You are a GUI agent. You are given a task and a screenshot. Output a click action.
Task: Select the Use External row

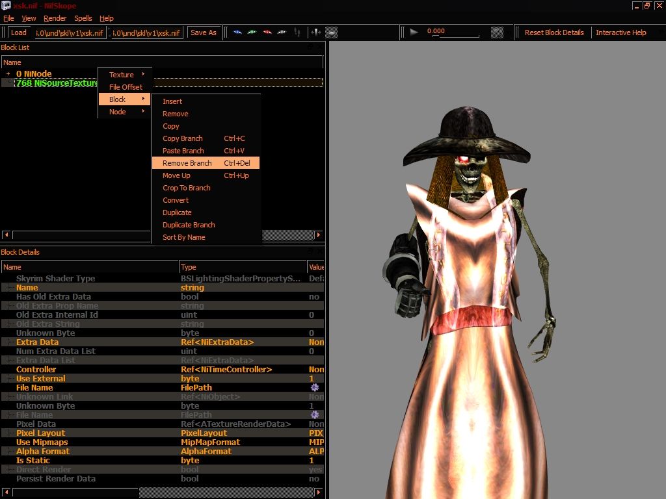pos(163,379)
